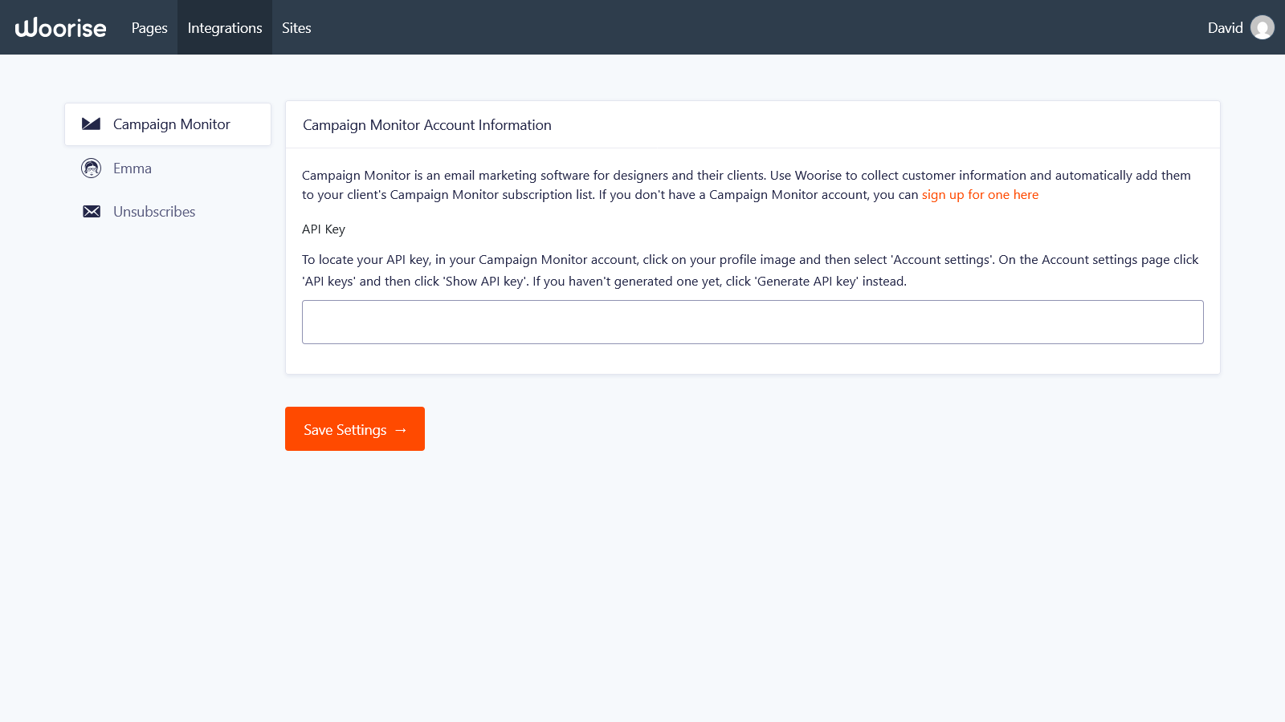Open the David user menu

[x=1225, y=28]
